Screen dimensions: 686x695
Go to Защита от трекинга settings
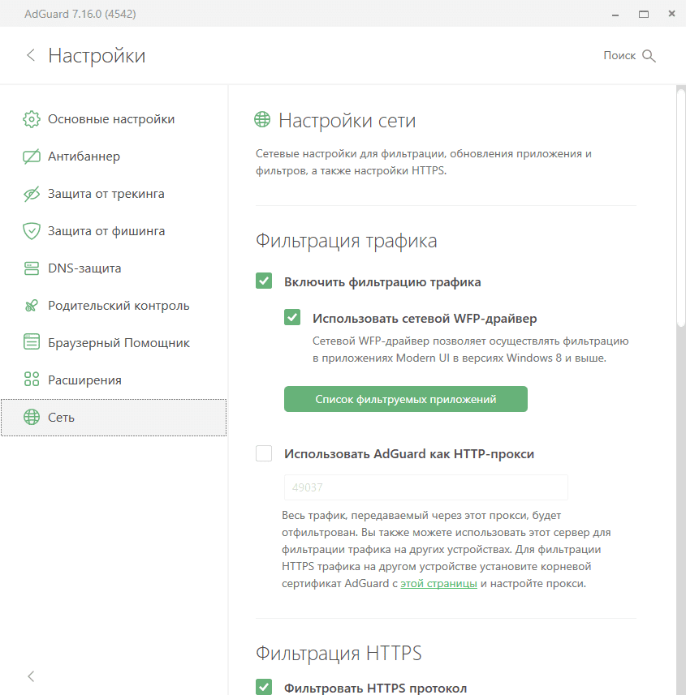pyautogui.click(x=114, y=194)
